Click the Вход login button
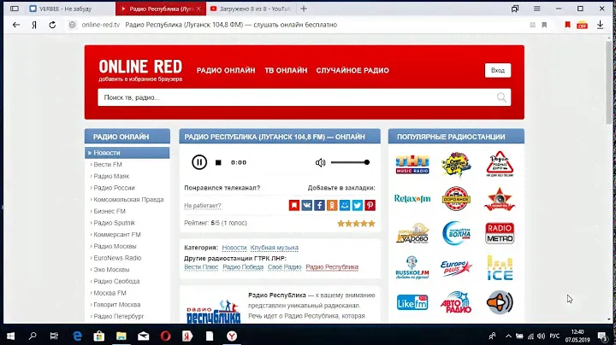616x345 pixels. tap(498, 70)
